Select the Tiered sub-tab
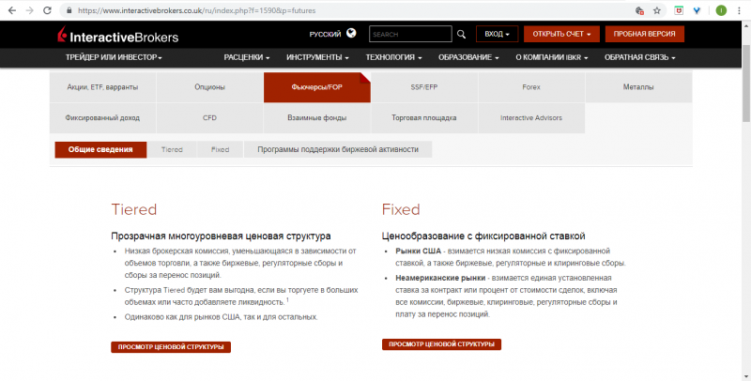The image size is (751, 381). coord(172,149)
